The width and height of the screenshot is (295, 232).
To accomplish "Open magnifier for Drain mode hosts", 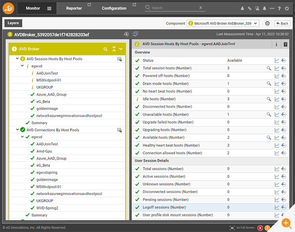I will tap(269, 84).
